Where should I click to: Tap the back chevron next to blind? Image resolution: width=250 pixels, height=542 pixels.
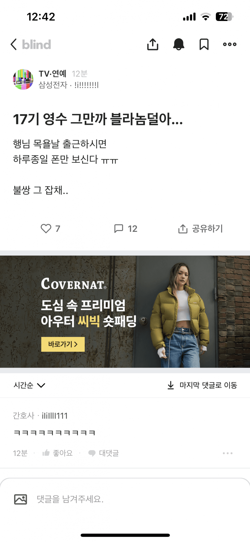(x=14, y=44)
